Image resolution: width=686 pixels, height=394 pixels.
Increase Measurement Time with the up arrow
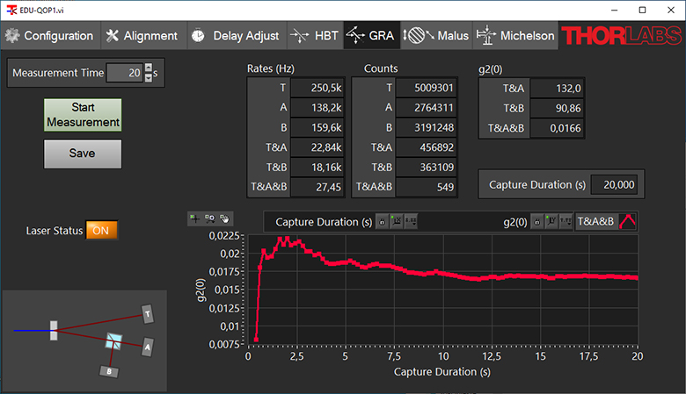coord(148,68)
